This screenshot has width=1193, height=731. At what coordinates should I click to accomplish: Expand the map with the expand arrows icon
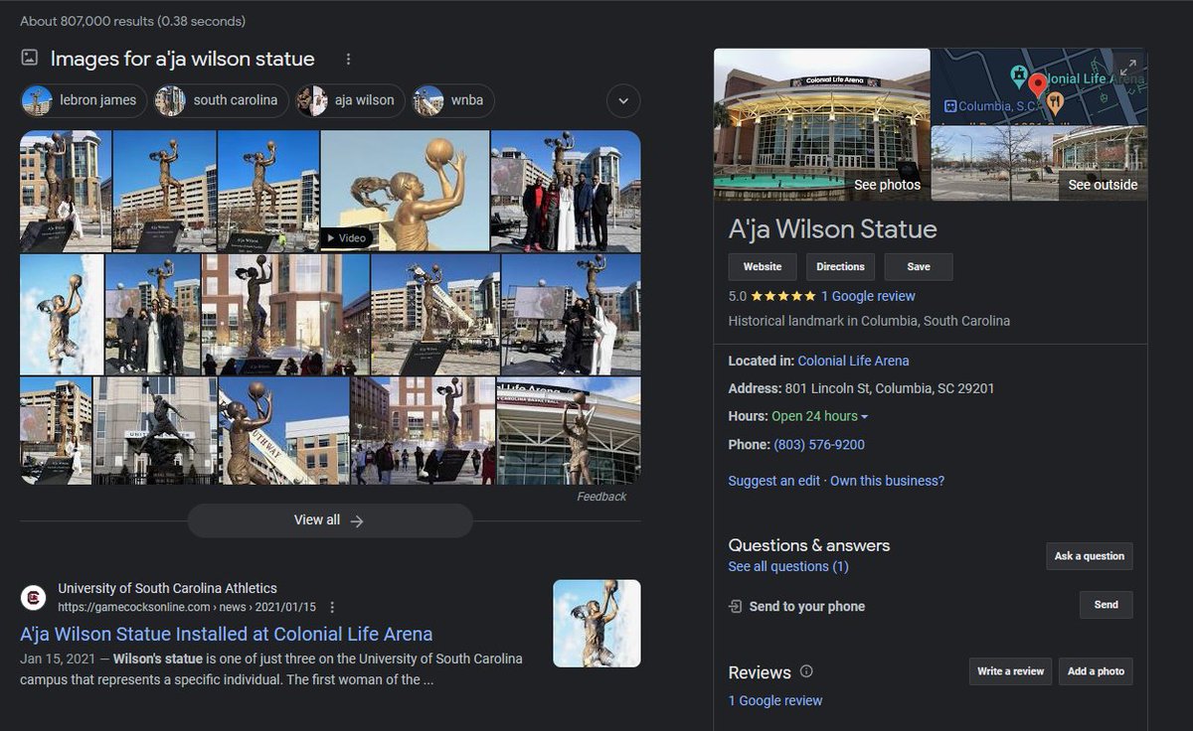1127,69
